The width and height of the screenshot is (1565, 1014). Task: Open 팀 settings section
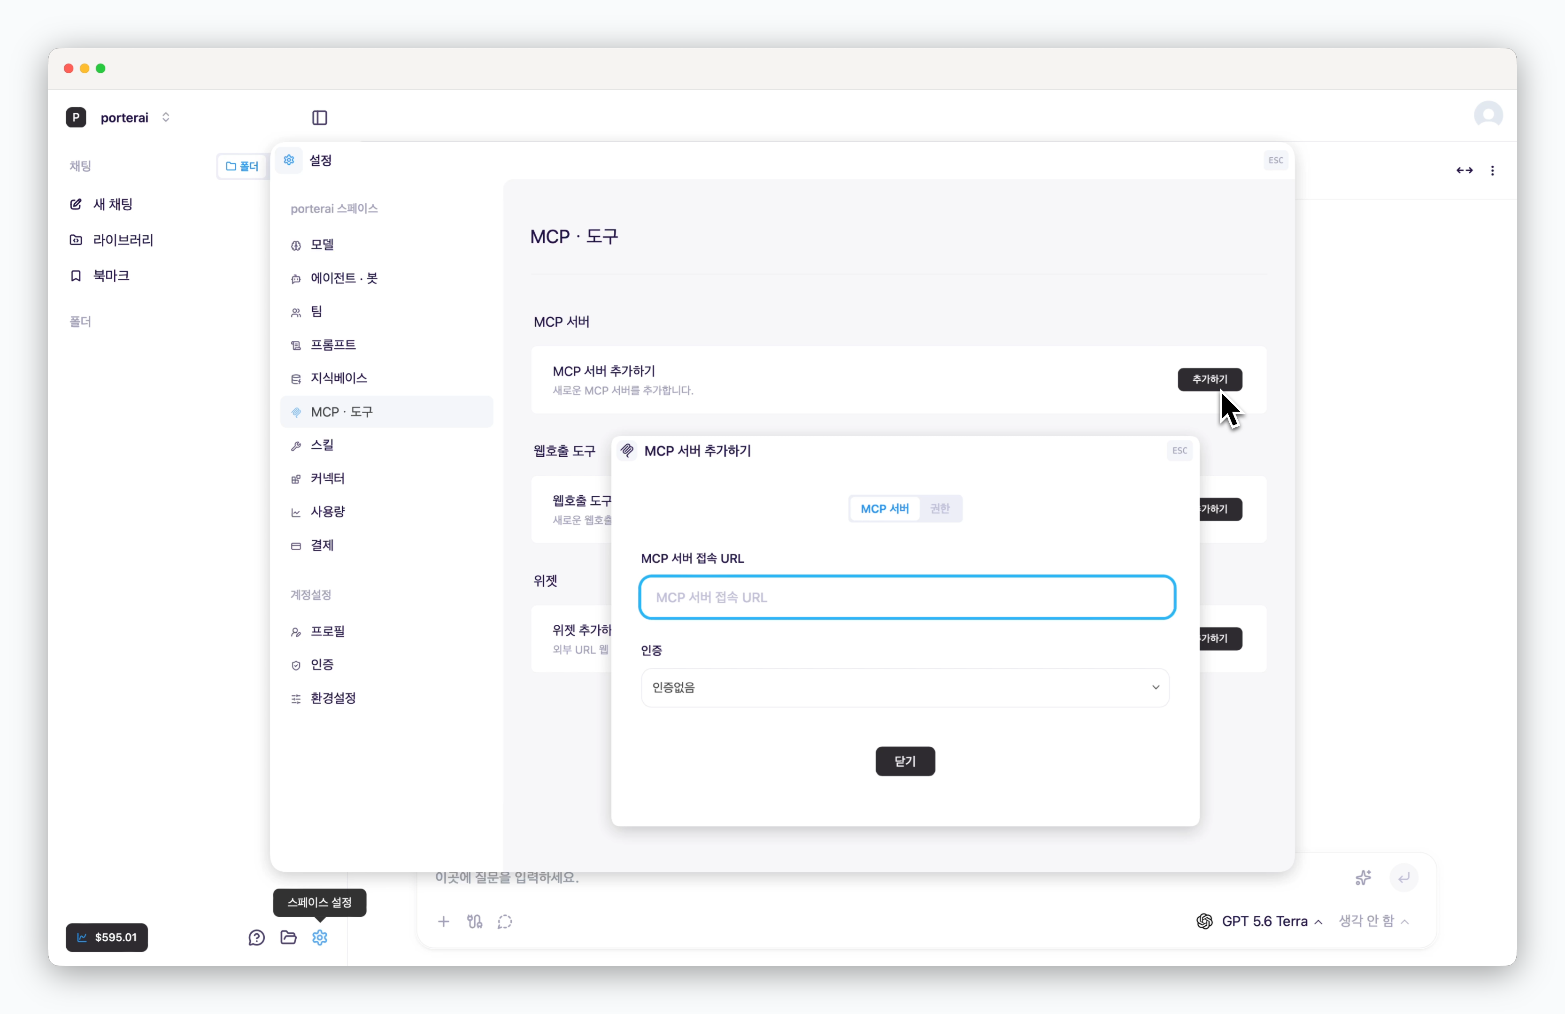386,312
